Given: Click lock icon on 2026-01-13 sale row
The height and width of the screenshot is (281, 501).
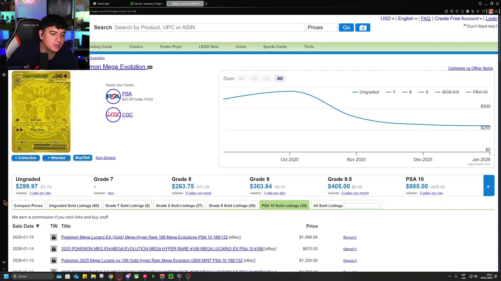Looking at the screenshot, I should [54, 260].
